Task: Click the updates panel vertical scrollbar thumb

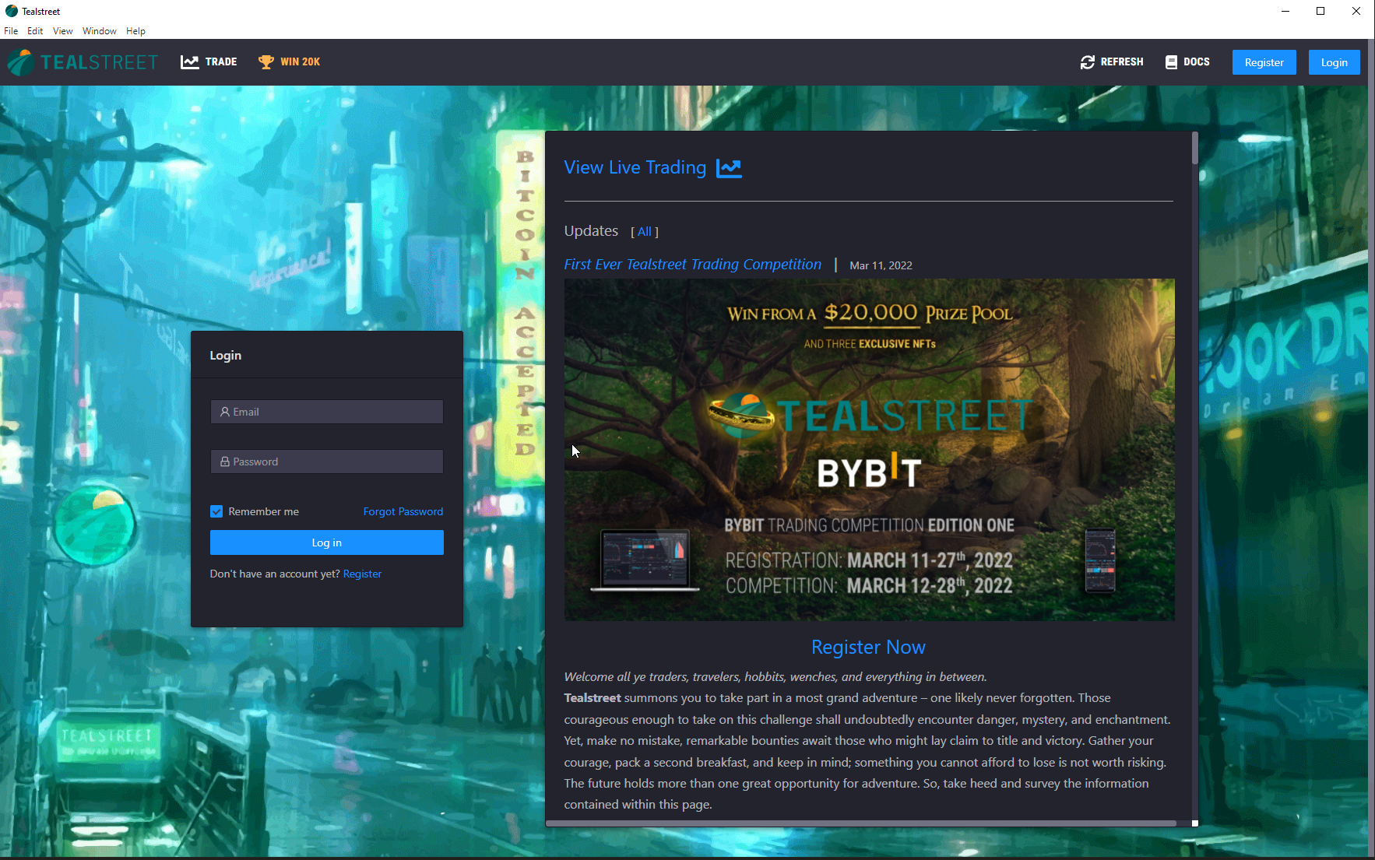Action: coord(1194,148)
